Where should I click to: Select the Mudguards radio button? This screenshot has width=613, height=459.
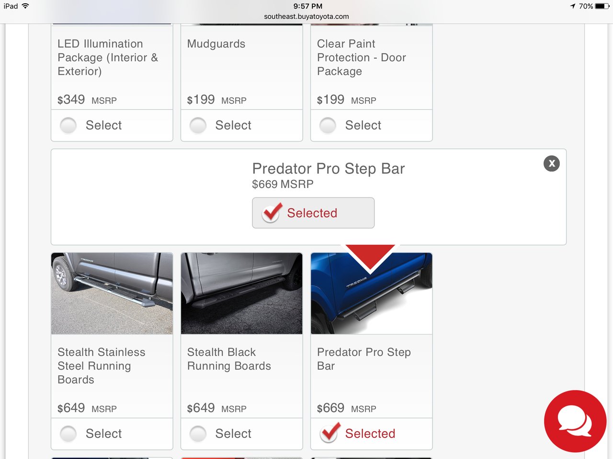198,125
